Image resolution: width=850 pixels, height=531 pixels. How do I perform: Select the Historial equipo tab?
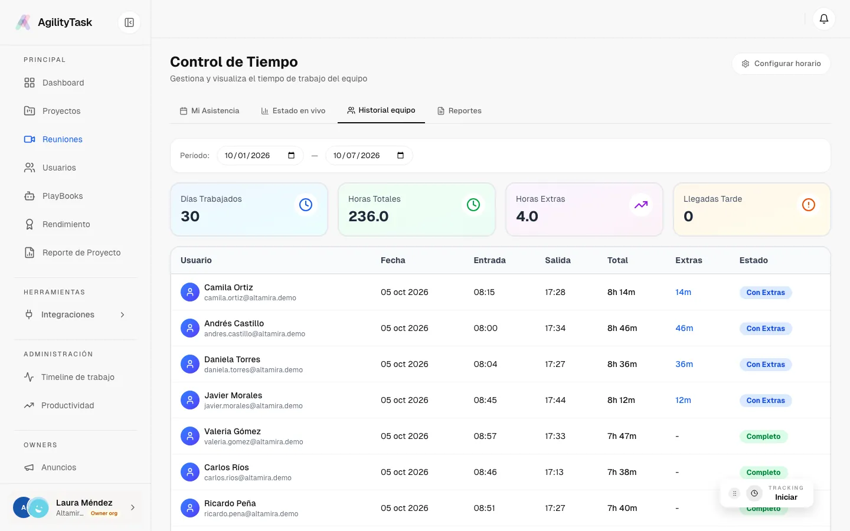point(381,110)
